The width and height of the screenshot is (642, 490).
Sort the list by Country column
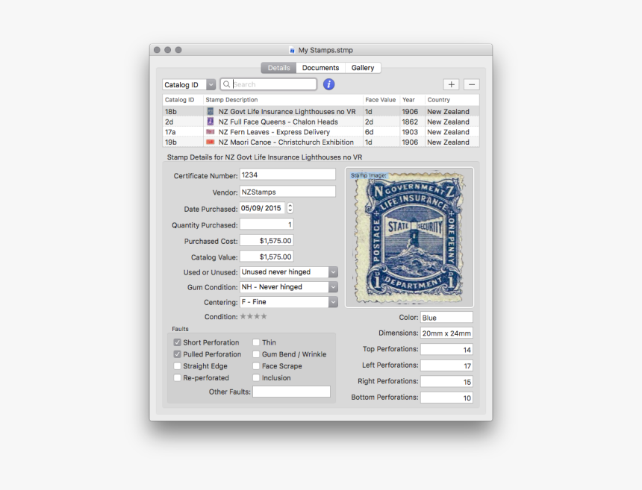(x=439, y=100)
